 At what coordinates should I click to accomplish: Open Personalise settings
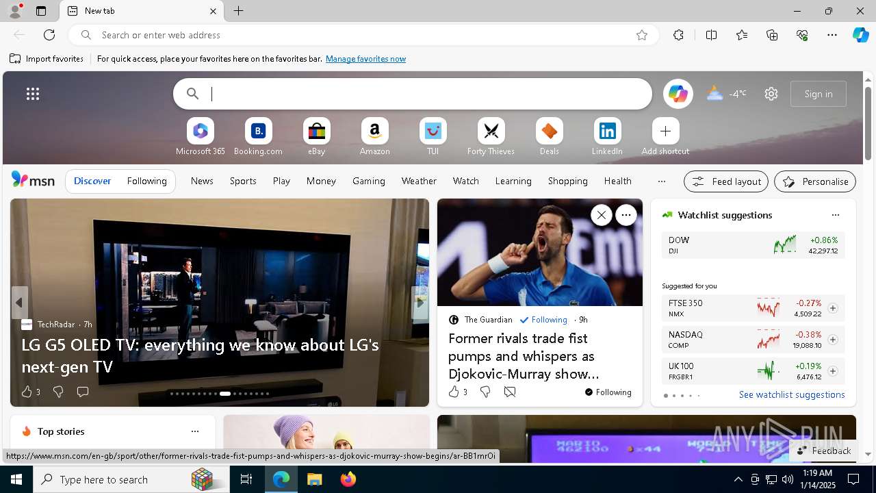click(814, 181)
